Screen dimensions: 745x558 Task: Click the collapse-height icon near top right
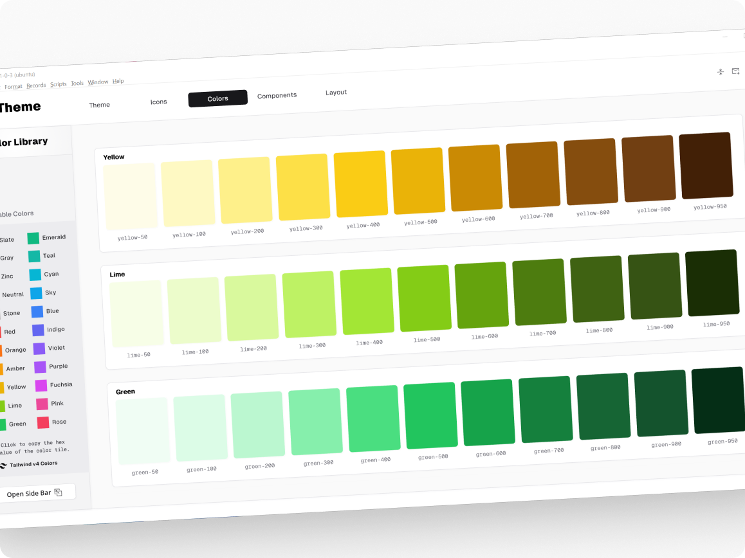click(721, 72)
